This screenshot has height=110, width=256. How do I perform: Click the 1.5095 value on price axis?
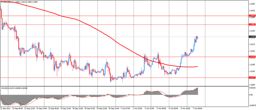click(x=252, y=85)
